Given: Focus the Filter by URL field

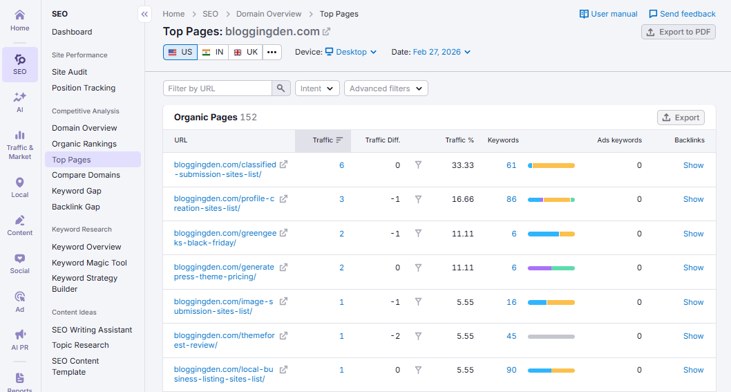Looking at the screenshot, I should click(x=217, y=88).
